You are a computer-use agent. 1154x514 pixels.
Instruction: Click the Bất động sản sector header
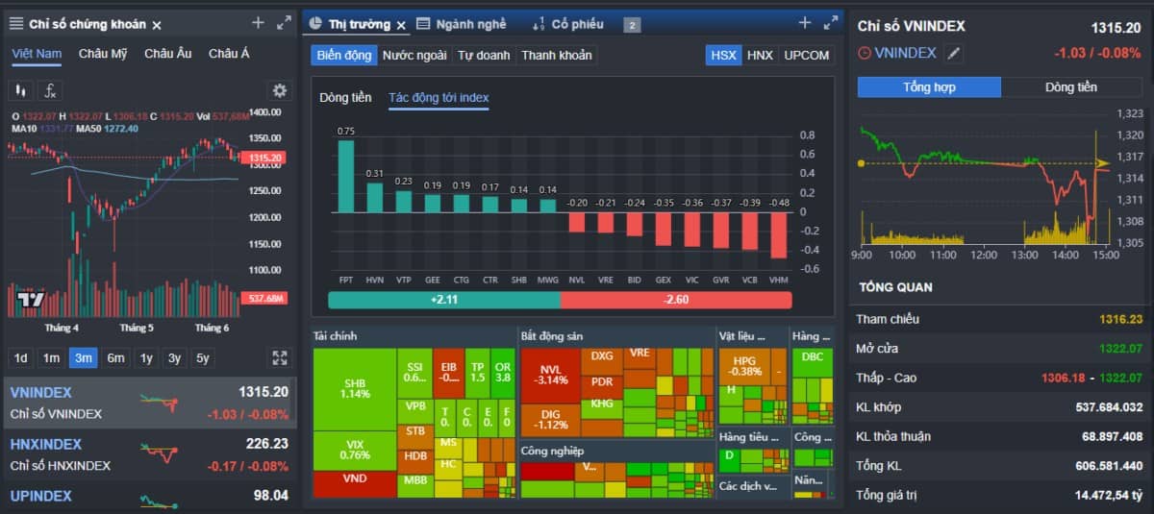554,336
